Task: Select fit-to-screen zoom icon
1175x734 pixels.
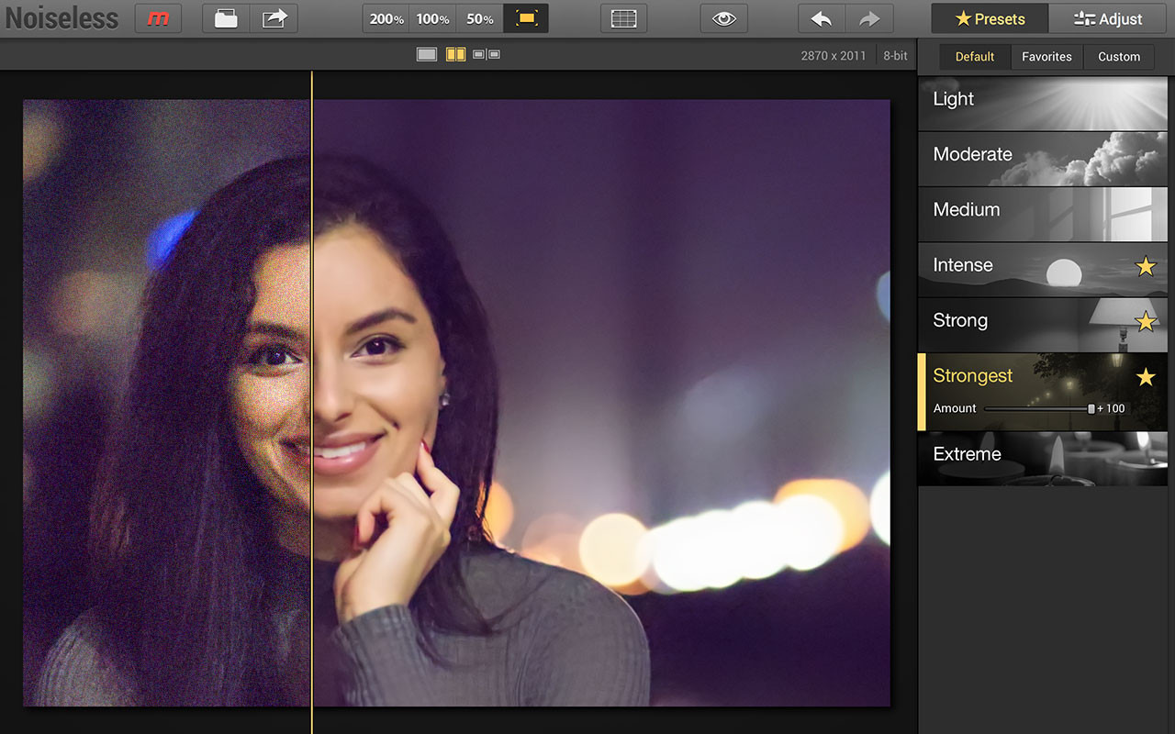Action: pyautogui.click(x=526, y=18)
